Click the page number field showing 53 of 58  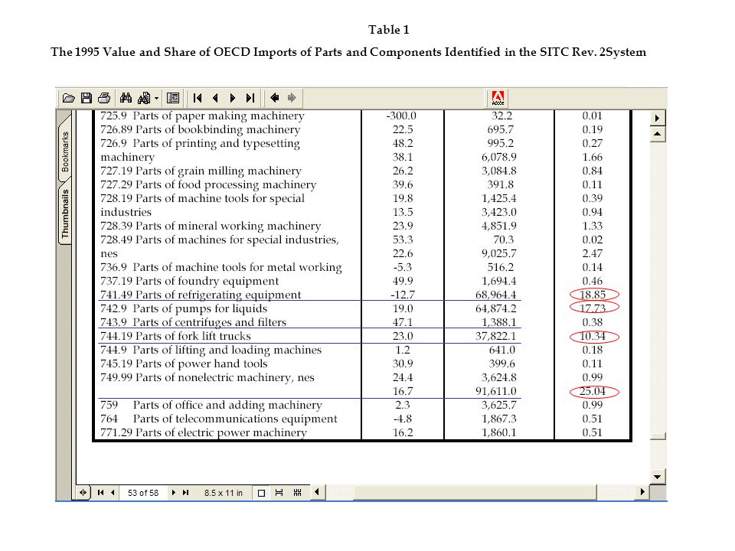tap(143, 493)
